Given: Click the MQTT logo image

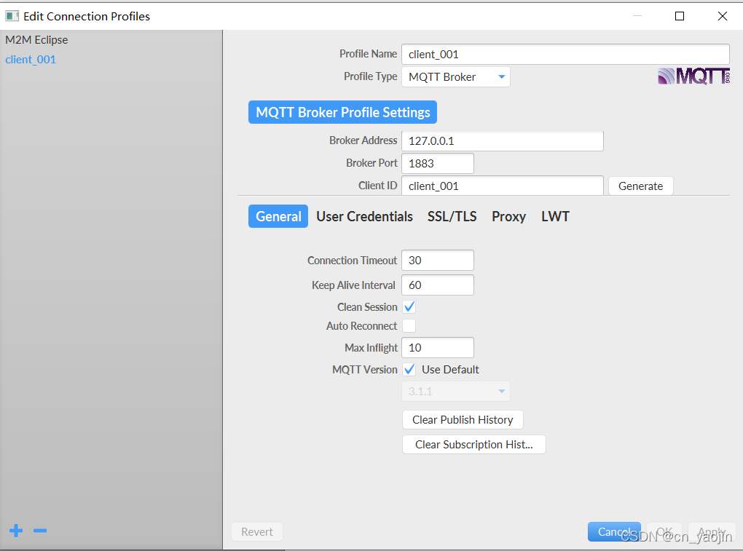Looking at the screenshot, I should [x=693, y=76].
